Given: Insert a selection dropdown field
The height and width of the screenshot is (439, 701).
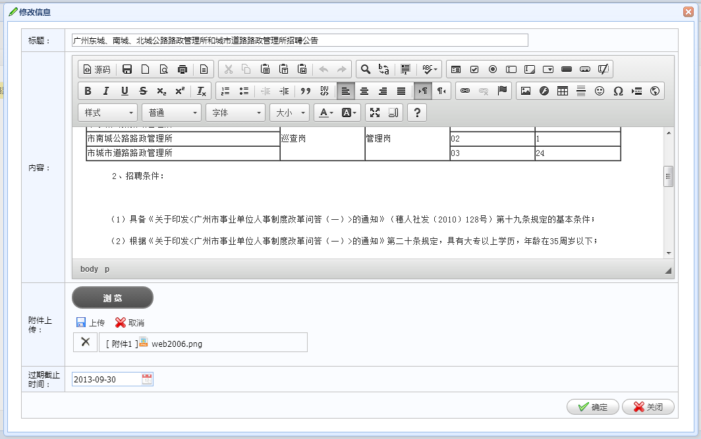Looking at the screenshot, I should 548,69.
